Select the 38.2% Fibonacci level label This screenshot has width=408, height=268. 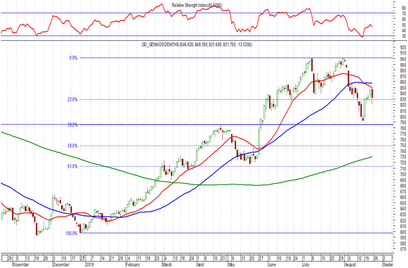pos(73,125)
